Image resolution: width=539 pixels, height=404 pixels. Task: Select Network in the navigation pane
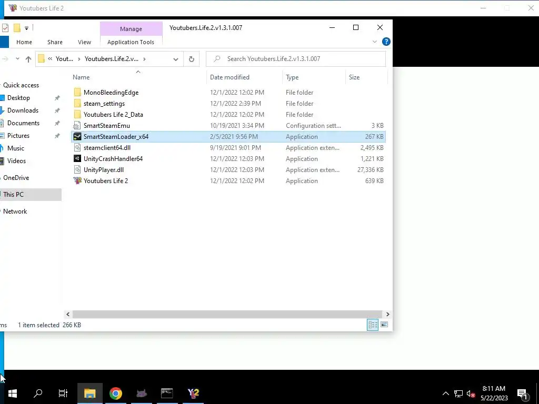click(x=15, y=211)
